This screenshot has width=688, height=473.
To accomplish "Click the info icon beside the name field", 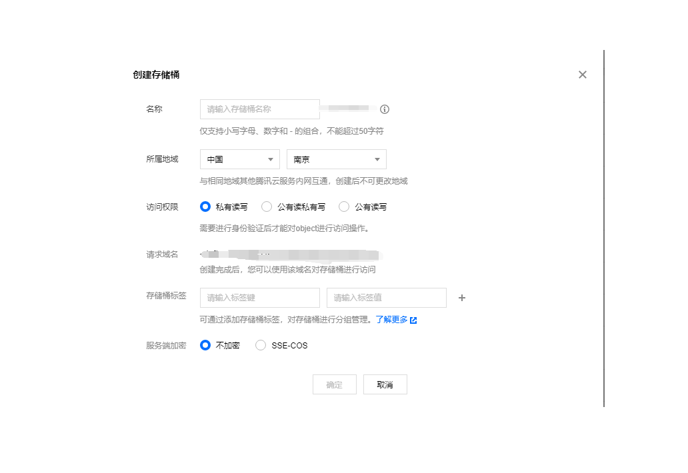I will tap(385, 109).
